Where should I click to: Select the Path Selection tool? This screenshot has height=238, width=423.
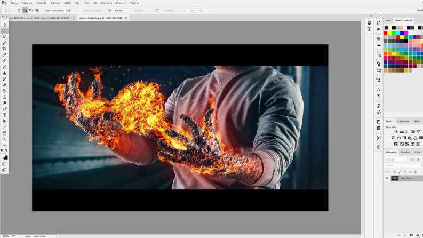click(4, 121)
